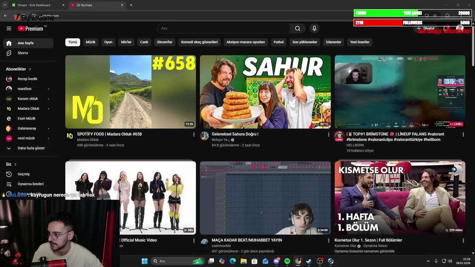The image size is (475, 267).
Task: Select the Canlı filter chip
Action: tap(144, 42)
